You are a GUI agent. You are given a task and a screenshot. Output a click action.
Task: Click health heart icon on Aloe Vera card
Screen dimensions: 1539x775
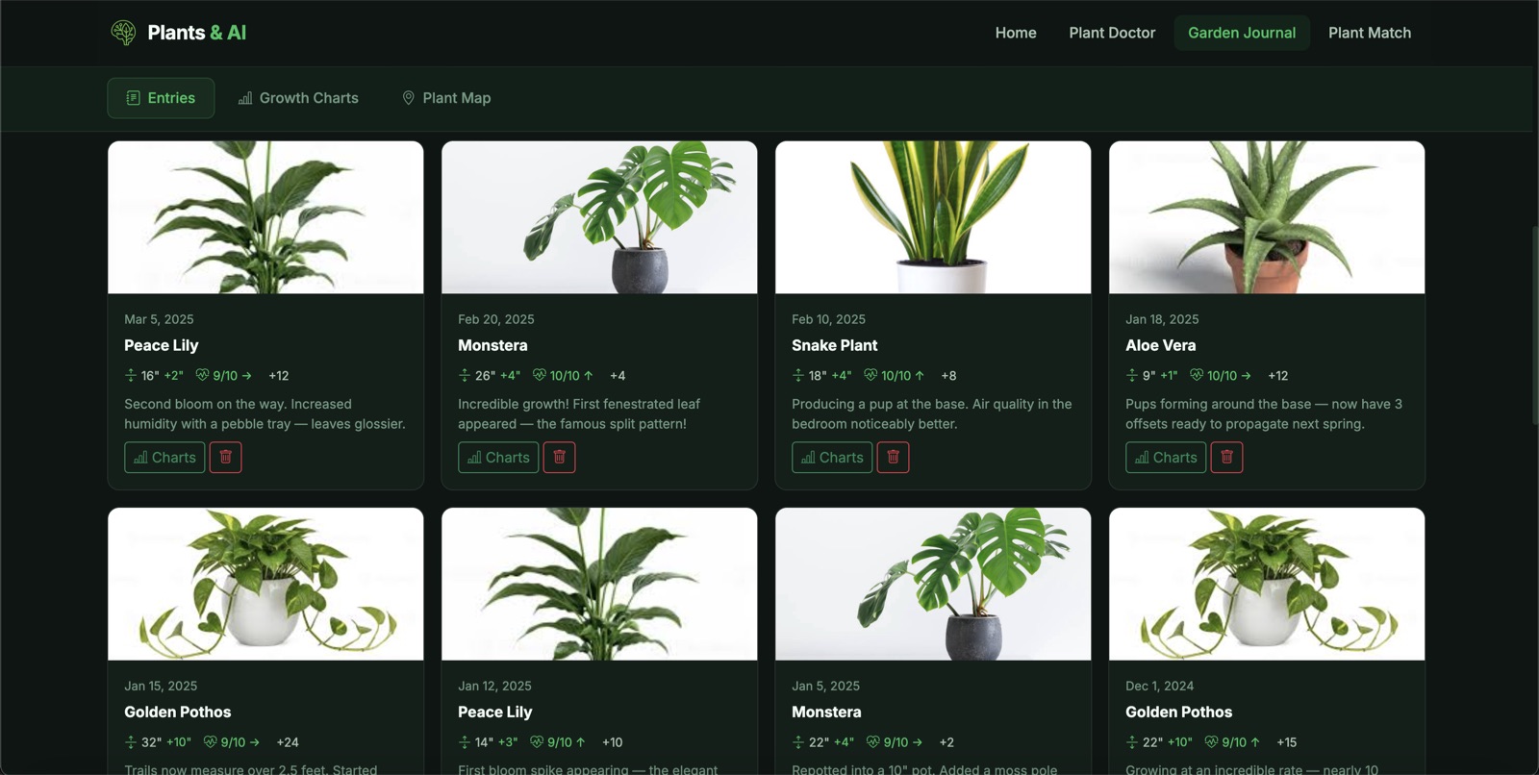point(1197,375)
